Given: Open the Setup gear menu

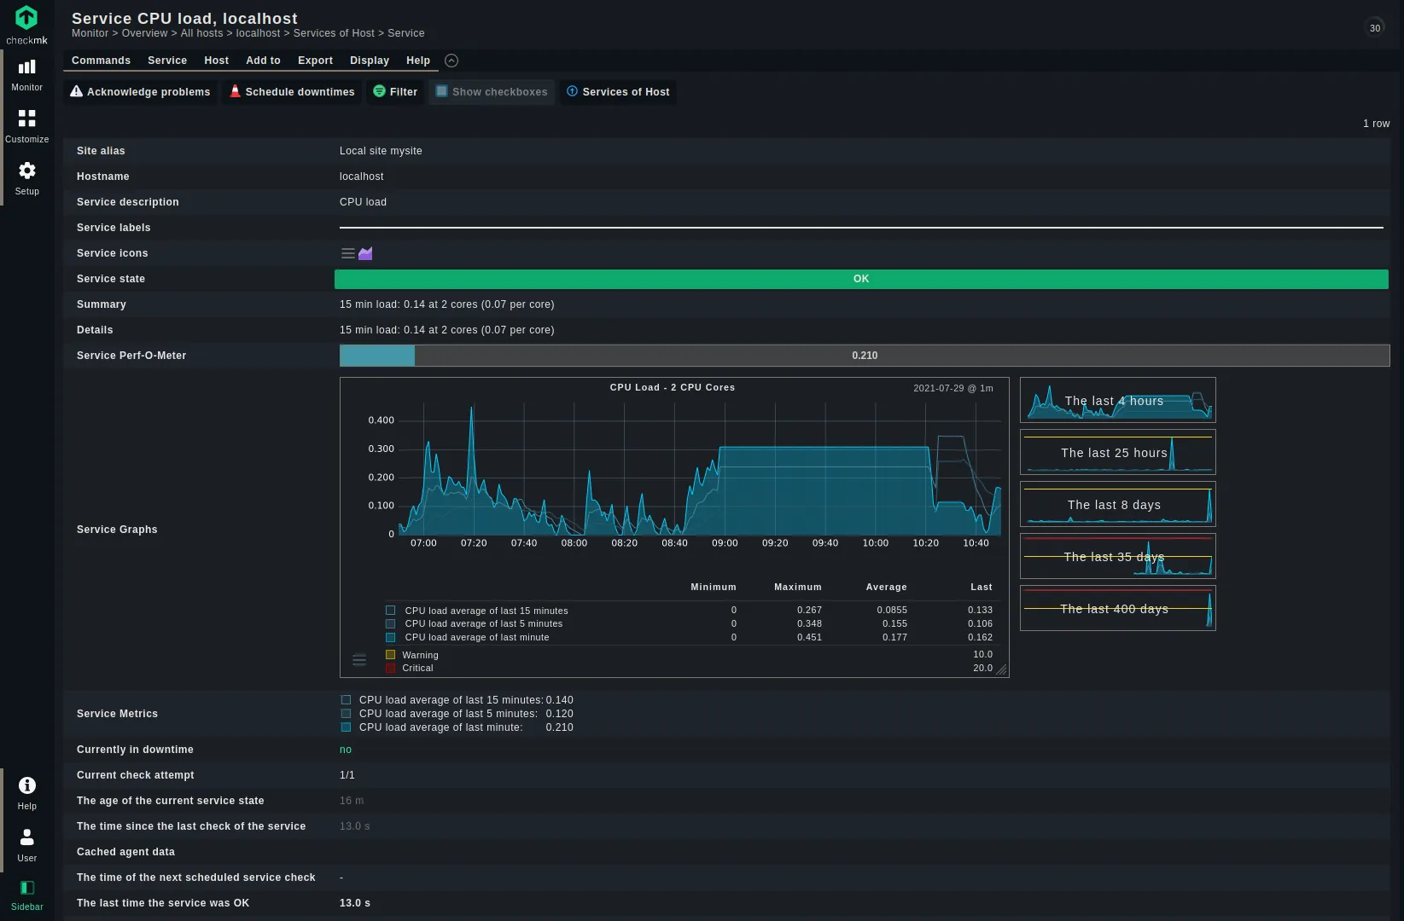Looking at the screenshot, I should pos(26,178).
